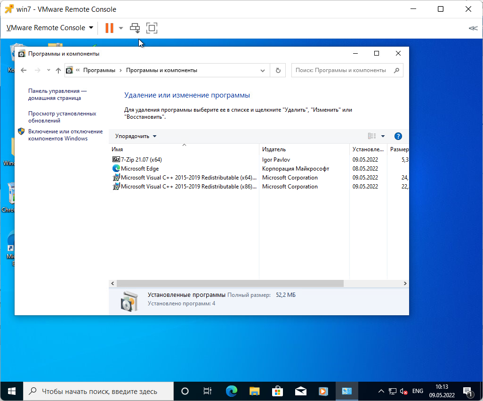This screenshot has width=483, height=401.
Task: Sort by the Установлено column header
Action: point(368,149)
